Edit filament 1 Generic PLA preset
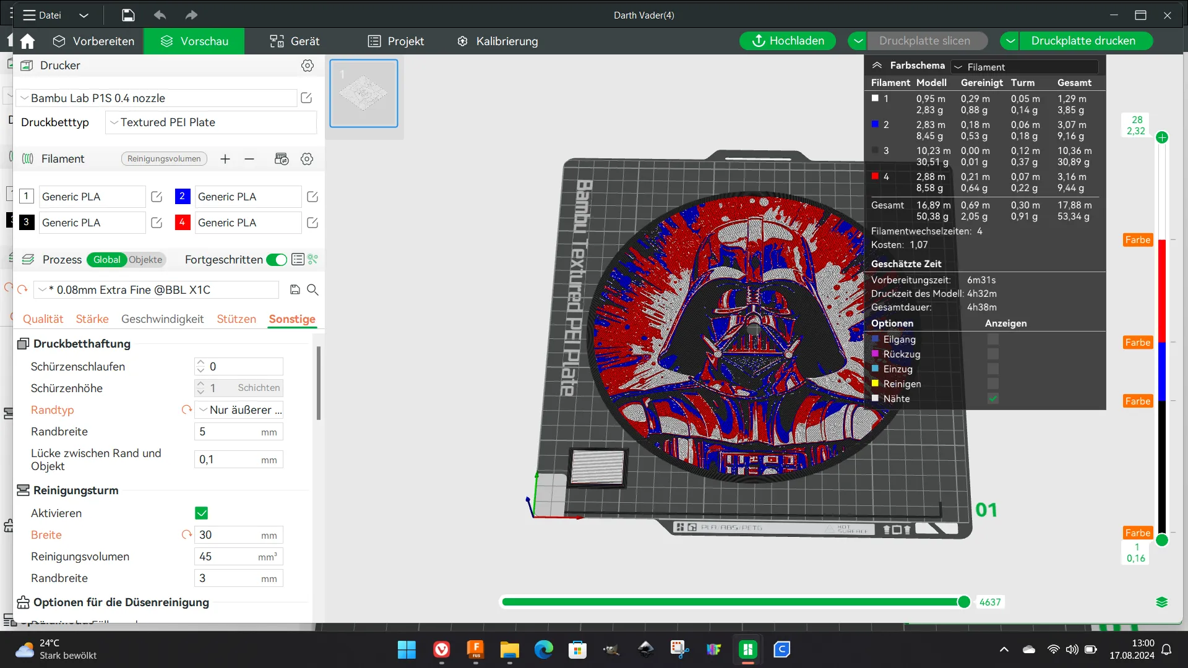The height and width of the screenshot is (668, 1188). pyautogui.click(x=157, y=197)
